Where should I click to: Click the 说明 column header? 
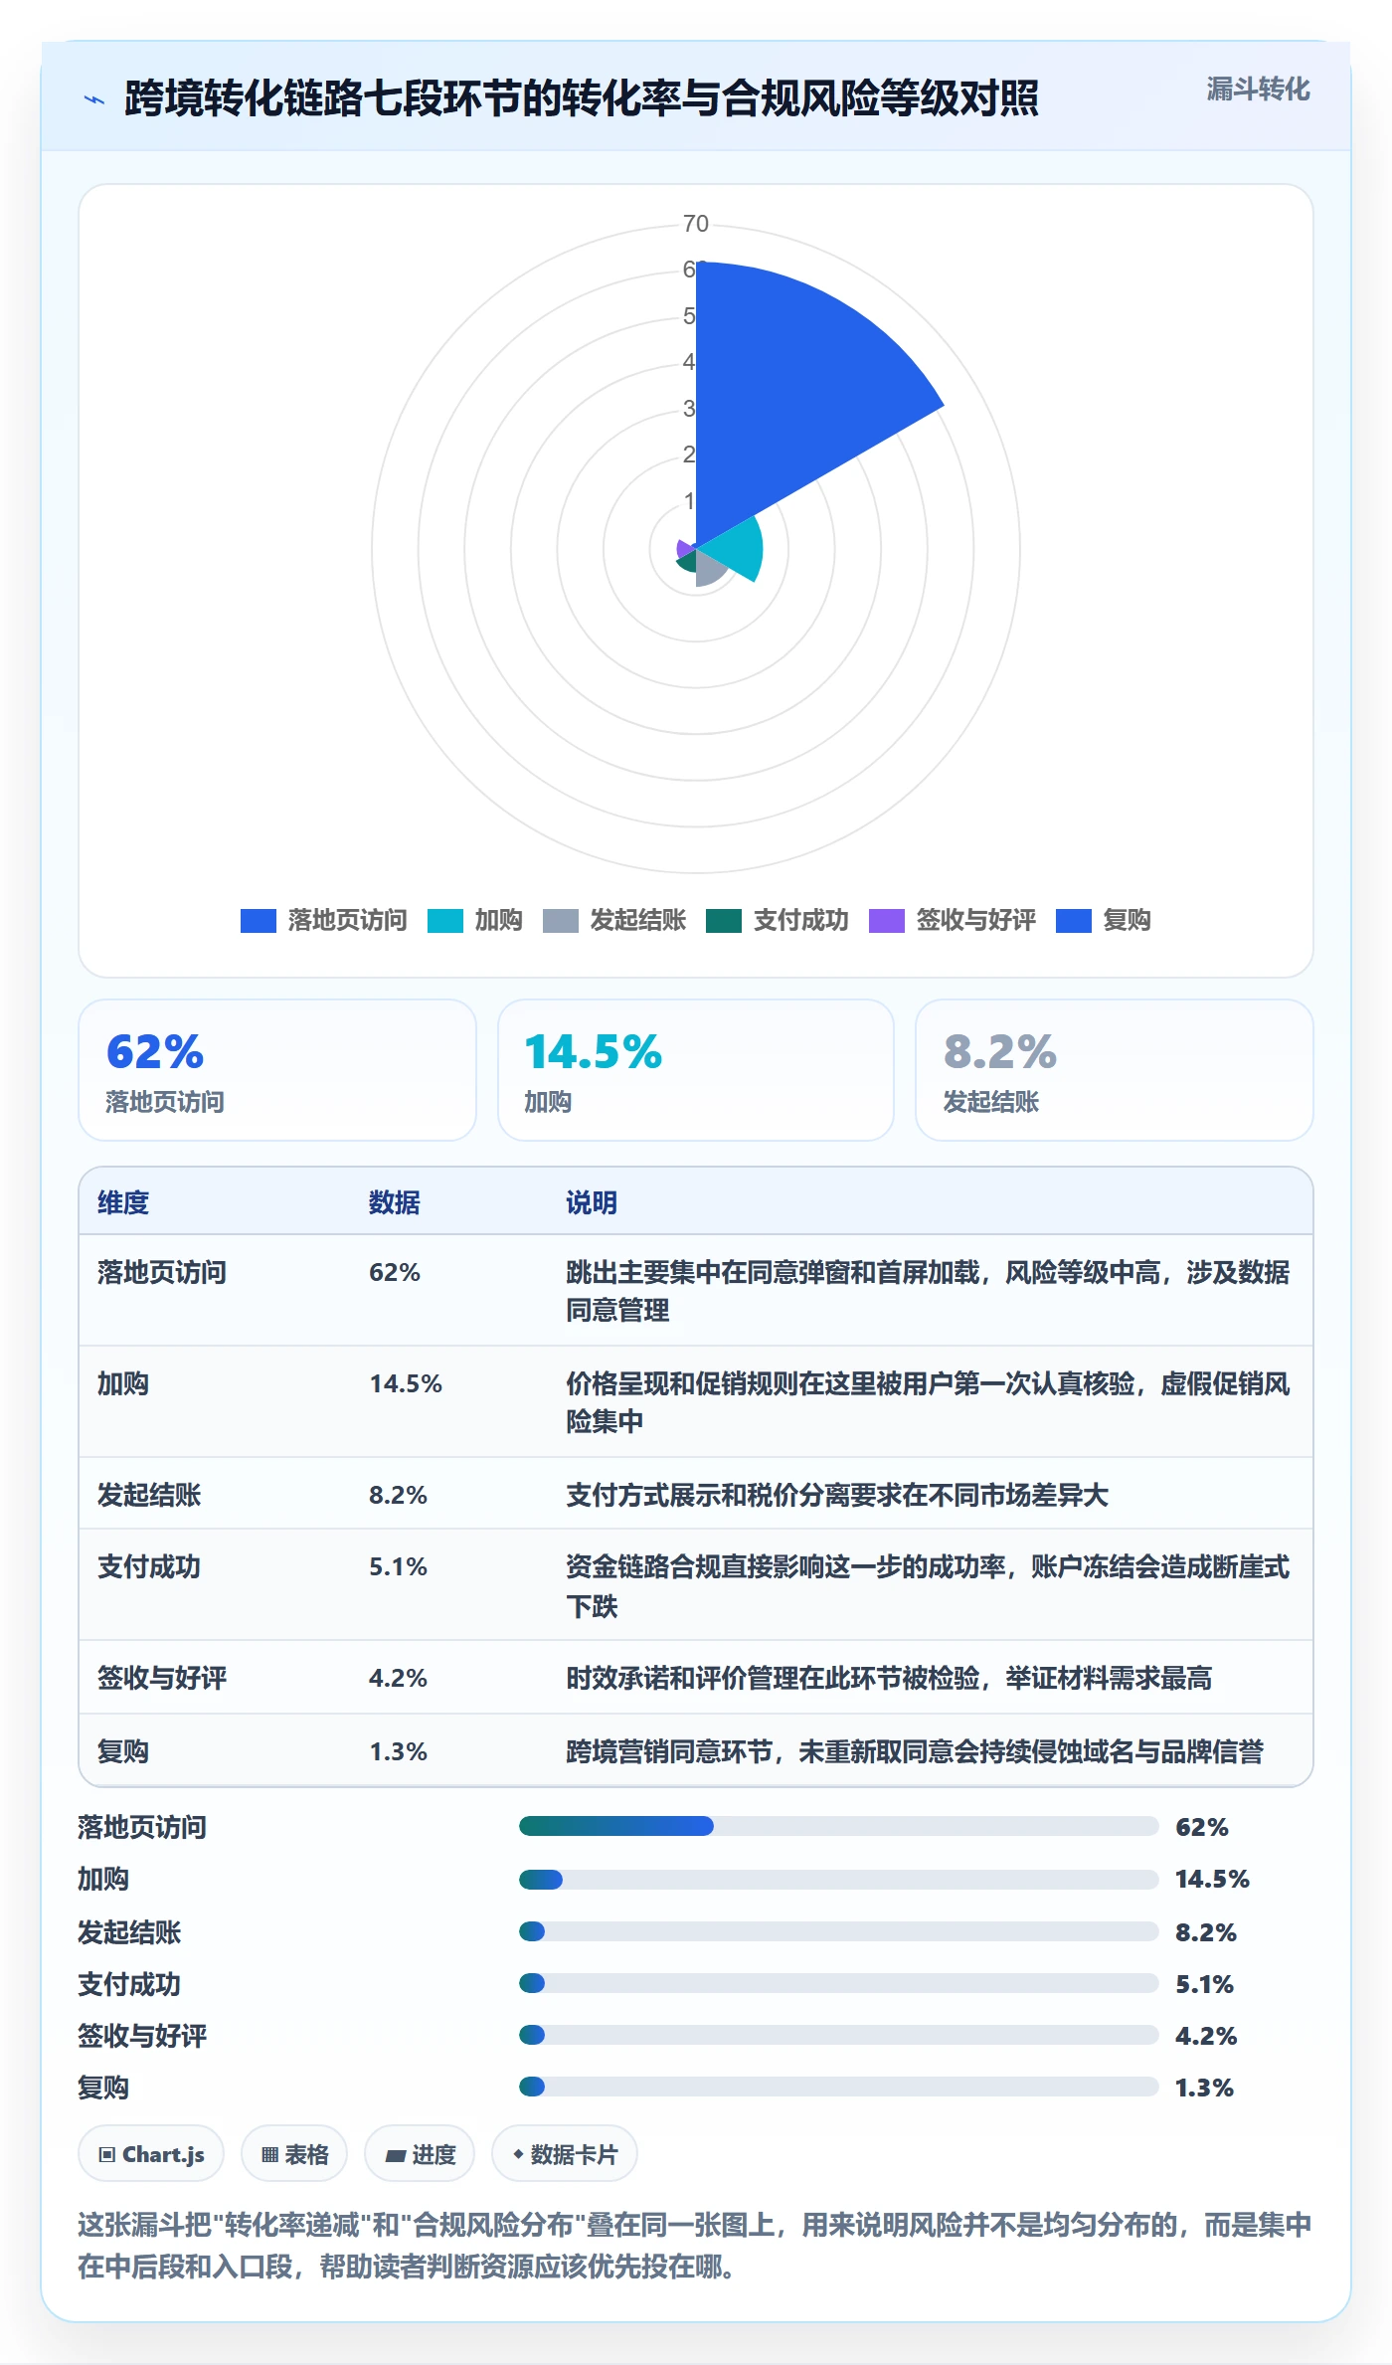592,1202
